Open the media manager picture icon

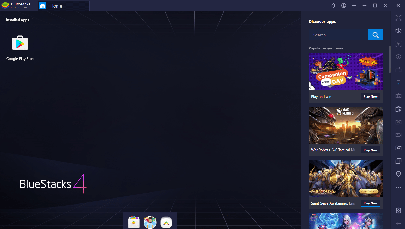398,148
